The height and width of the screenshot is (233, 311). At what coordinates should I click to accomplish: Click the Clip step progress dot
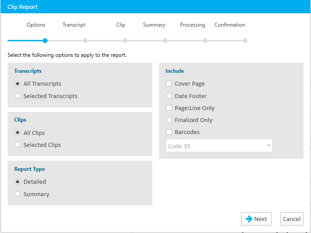[x=125, y=41]
